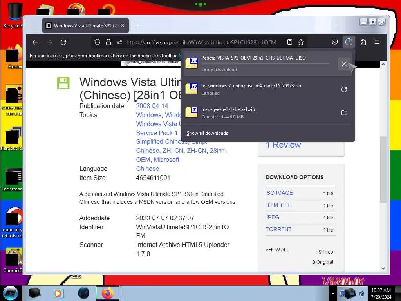Open Firefox application hamburger menu
The width and height of the screenshot is (401, 301).
point(377,42)
